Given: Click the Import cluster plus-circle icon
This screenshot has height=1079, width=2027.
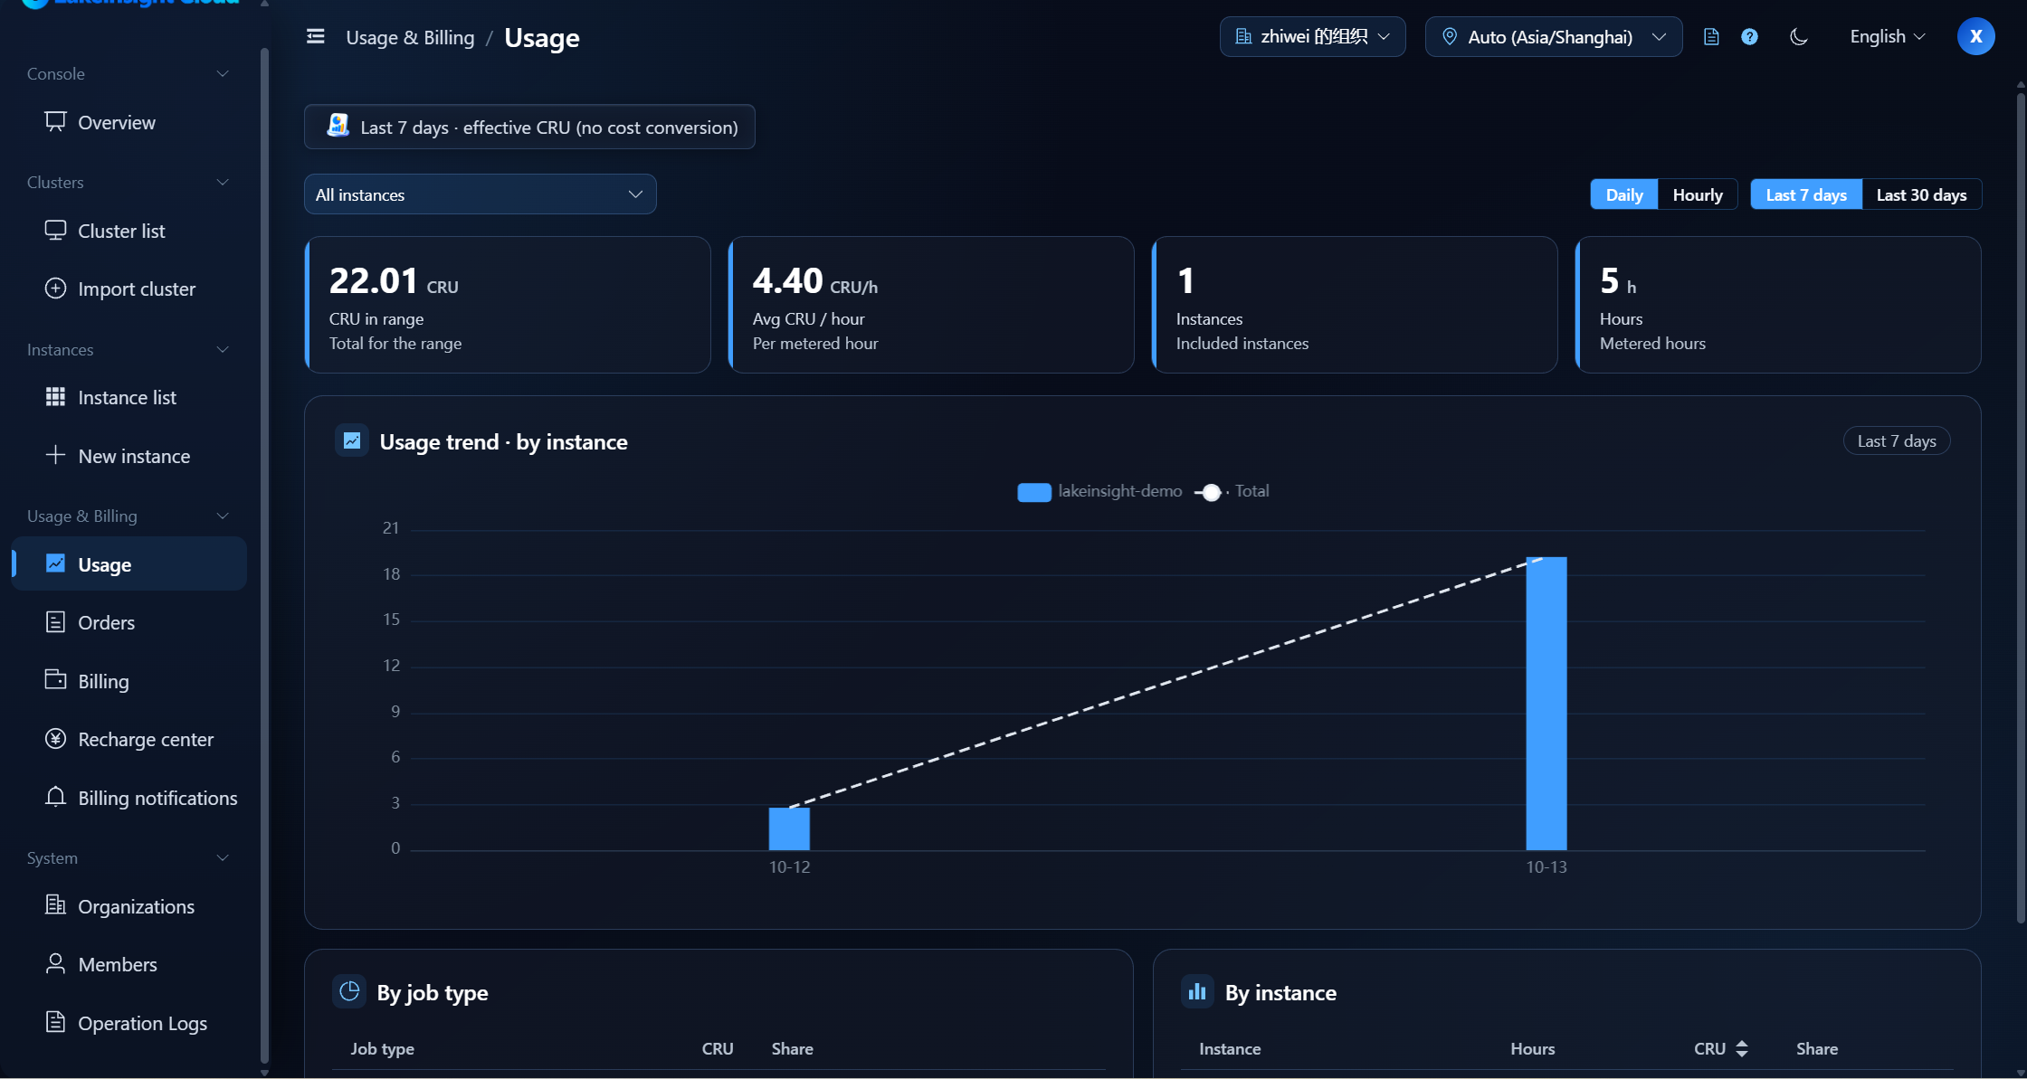Looking at the screenshot, I should pyautogui.click(x=55, y=289).
